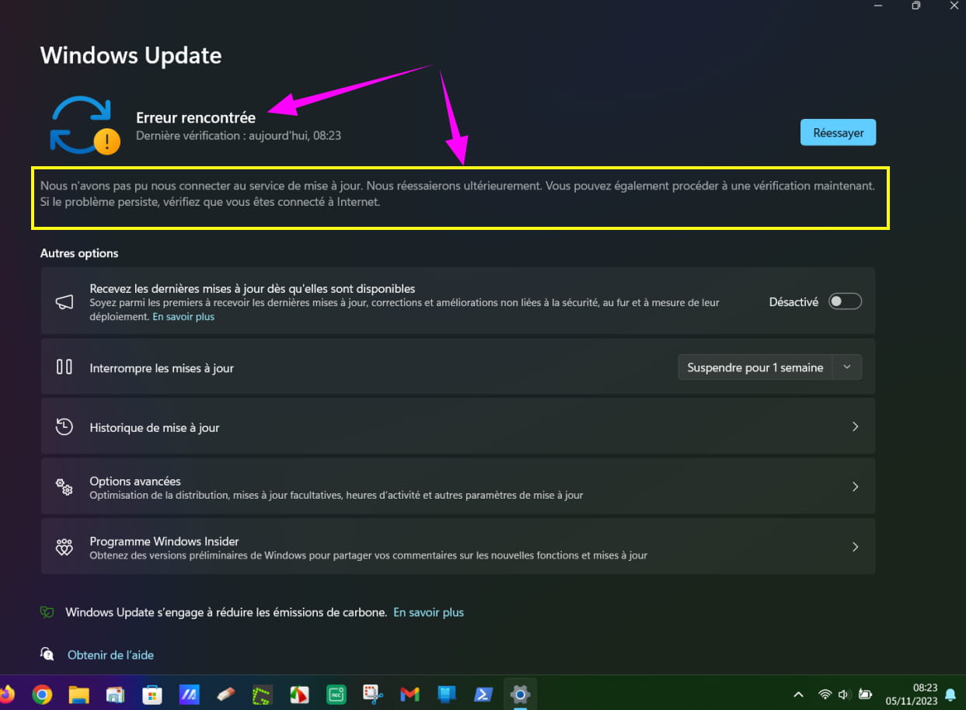This screenshot has height=710, width=966.
Task: Click the Settings gear taskbar icon
Action: (520, 694)
